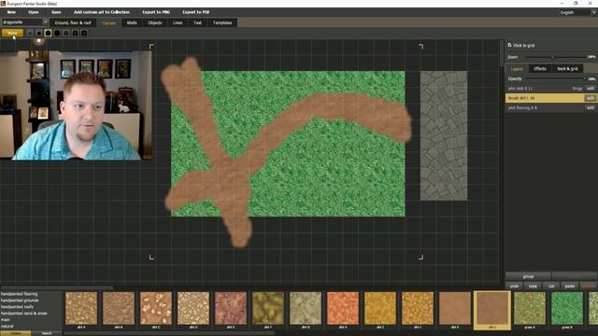
Task: Click the copy button
Action: [x=533, y=286]
